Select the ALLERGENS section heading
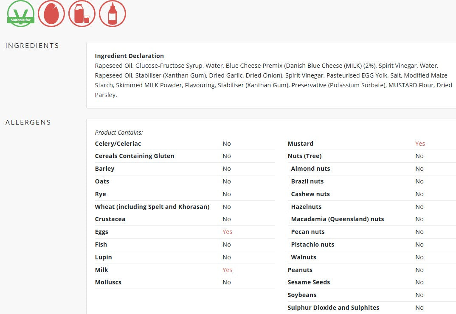 28,122
